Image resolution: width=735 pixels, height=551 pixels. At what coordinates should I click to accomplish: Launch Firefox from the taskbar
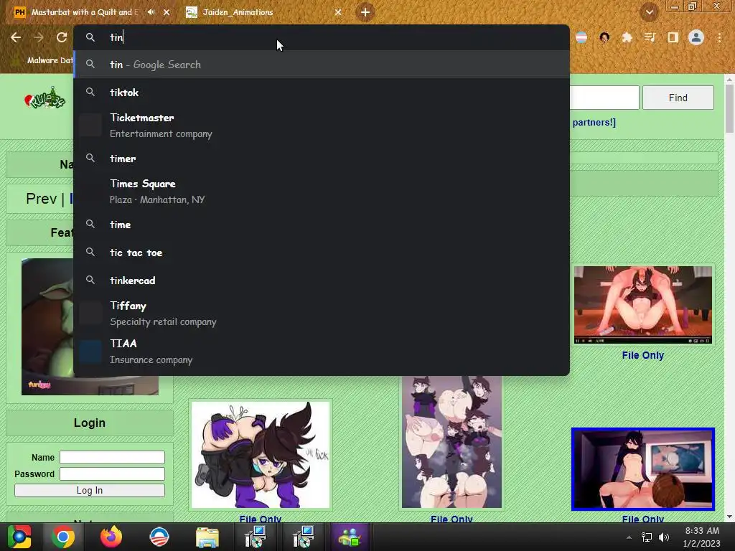111,537
